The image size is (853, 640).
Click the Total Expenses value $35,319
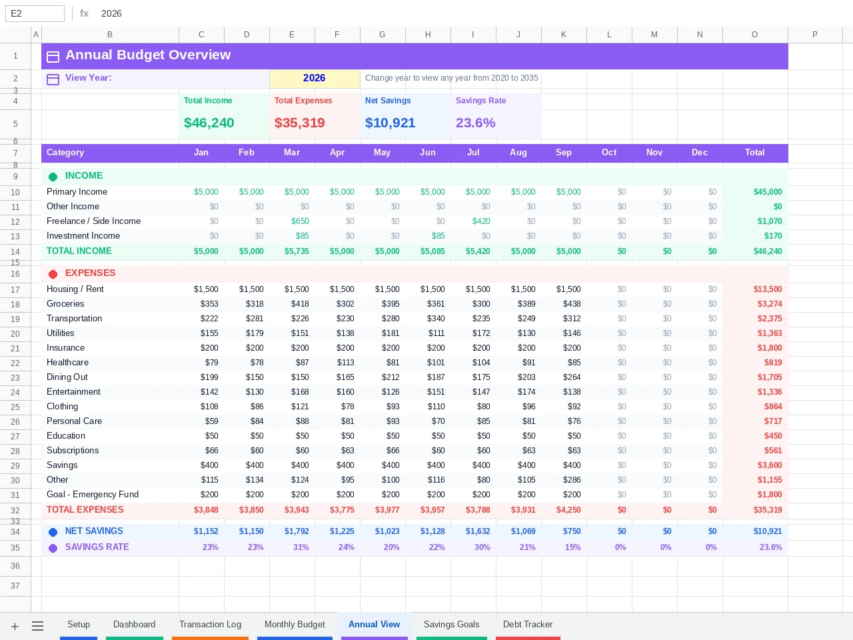(x=300, y=123)
